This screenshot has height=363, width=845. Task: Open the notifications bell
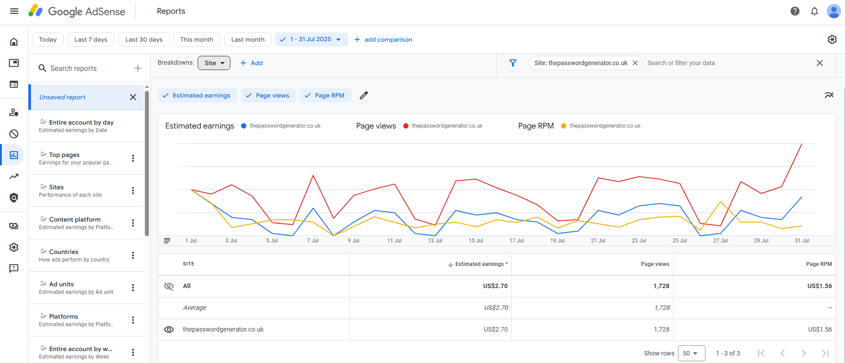point(814,11)
